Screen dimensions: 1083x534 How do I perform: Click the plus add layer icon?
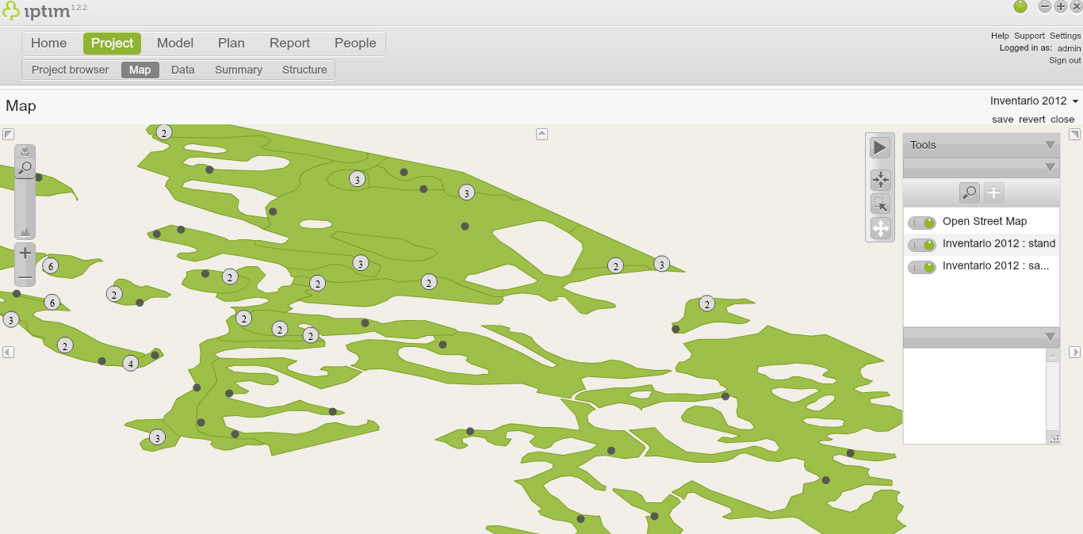pyautogui.click(x=994, y=193)
